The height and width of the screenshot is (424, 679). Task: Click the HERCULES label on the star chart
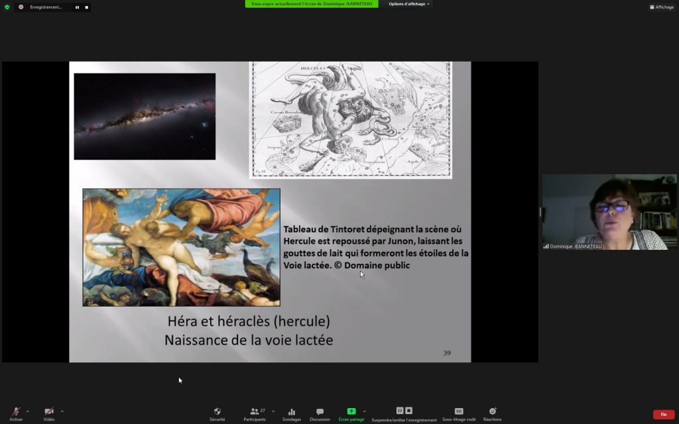313,68
